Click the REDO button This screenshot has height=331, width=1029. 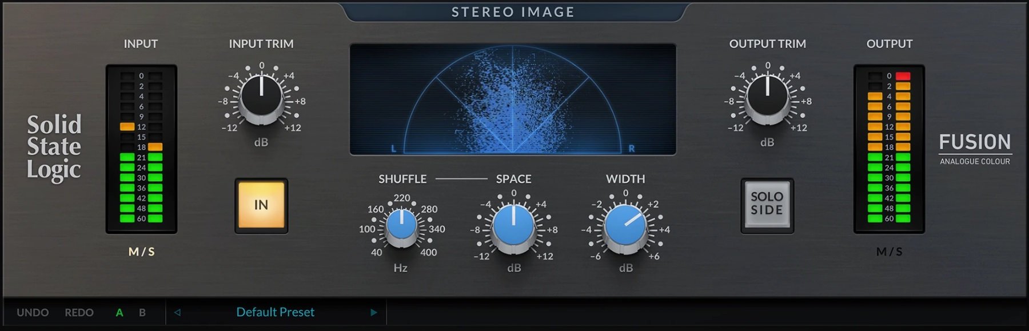coord(79,313)
